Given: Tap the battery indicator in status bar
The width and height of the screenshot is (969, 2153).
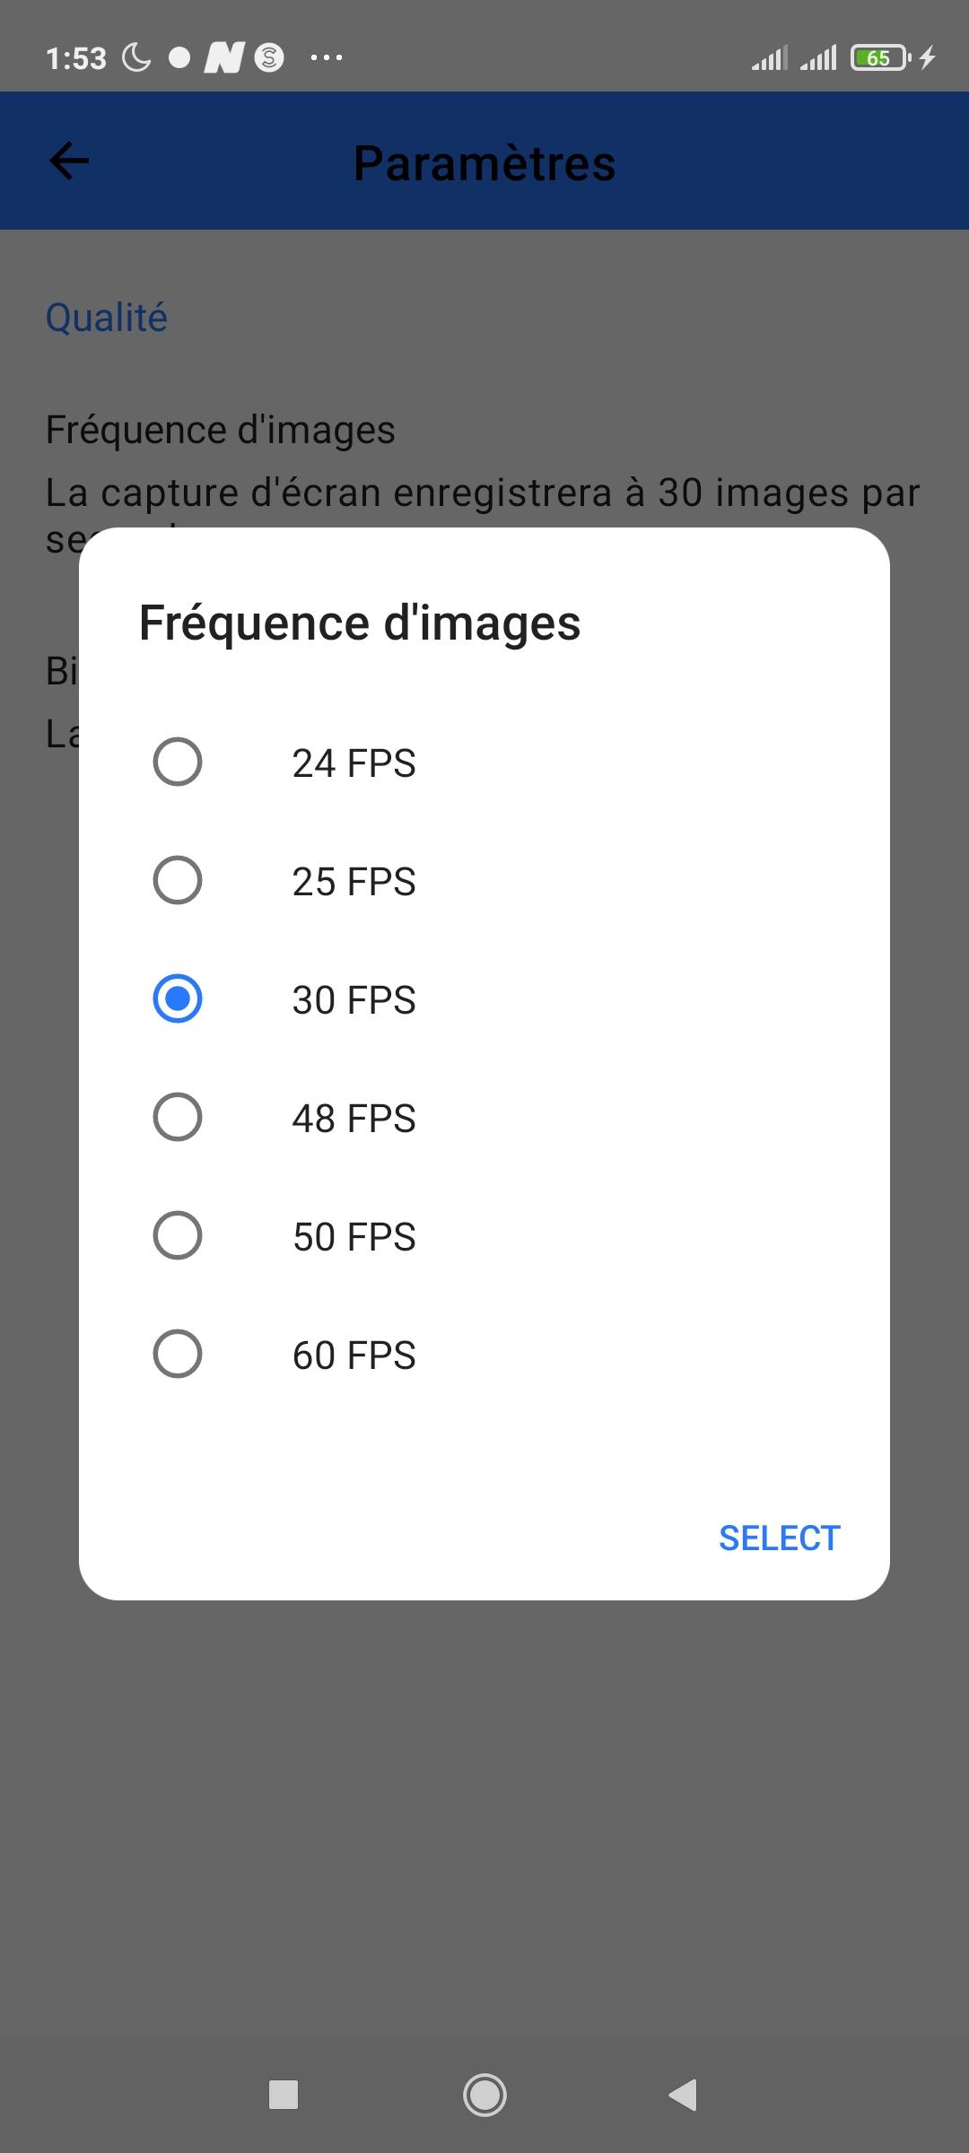Looking at the screenshot, I should (880, 58).
